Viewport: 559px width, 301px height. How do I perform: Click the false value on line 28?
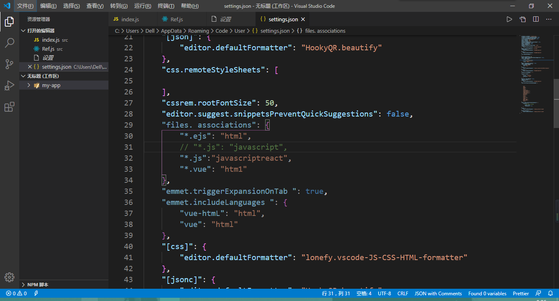pos(397,114)
